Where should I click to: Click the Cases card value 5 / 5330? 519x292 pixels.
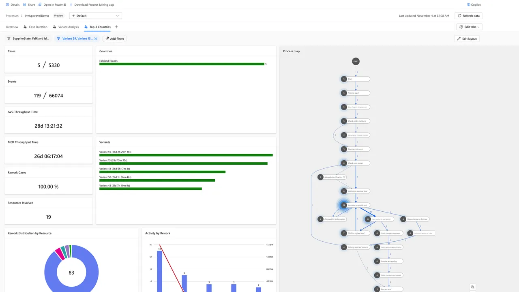pos(48,65)
